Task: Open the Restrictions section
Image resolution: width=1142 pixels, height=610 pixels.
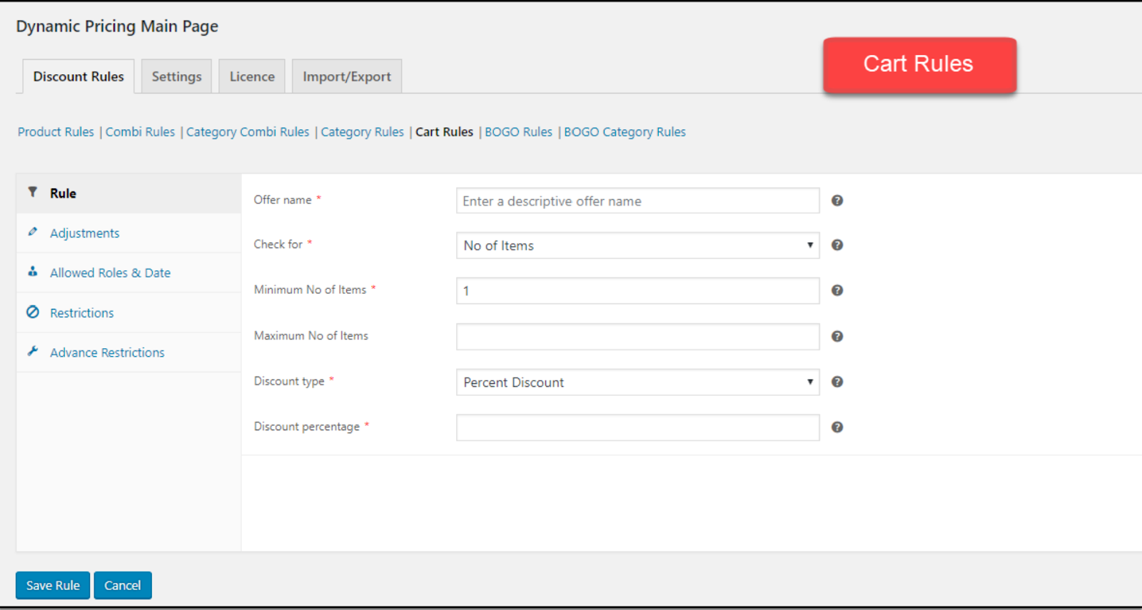Action: (128, 312)
